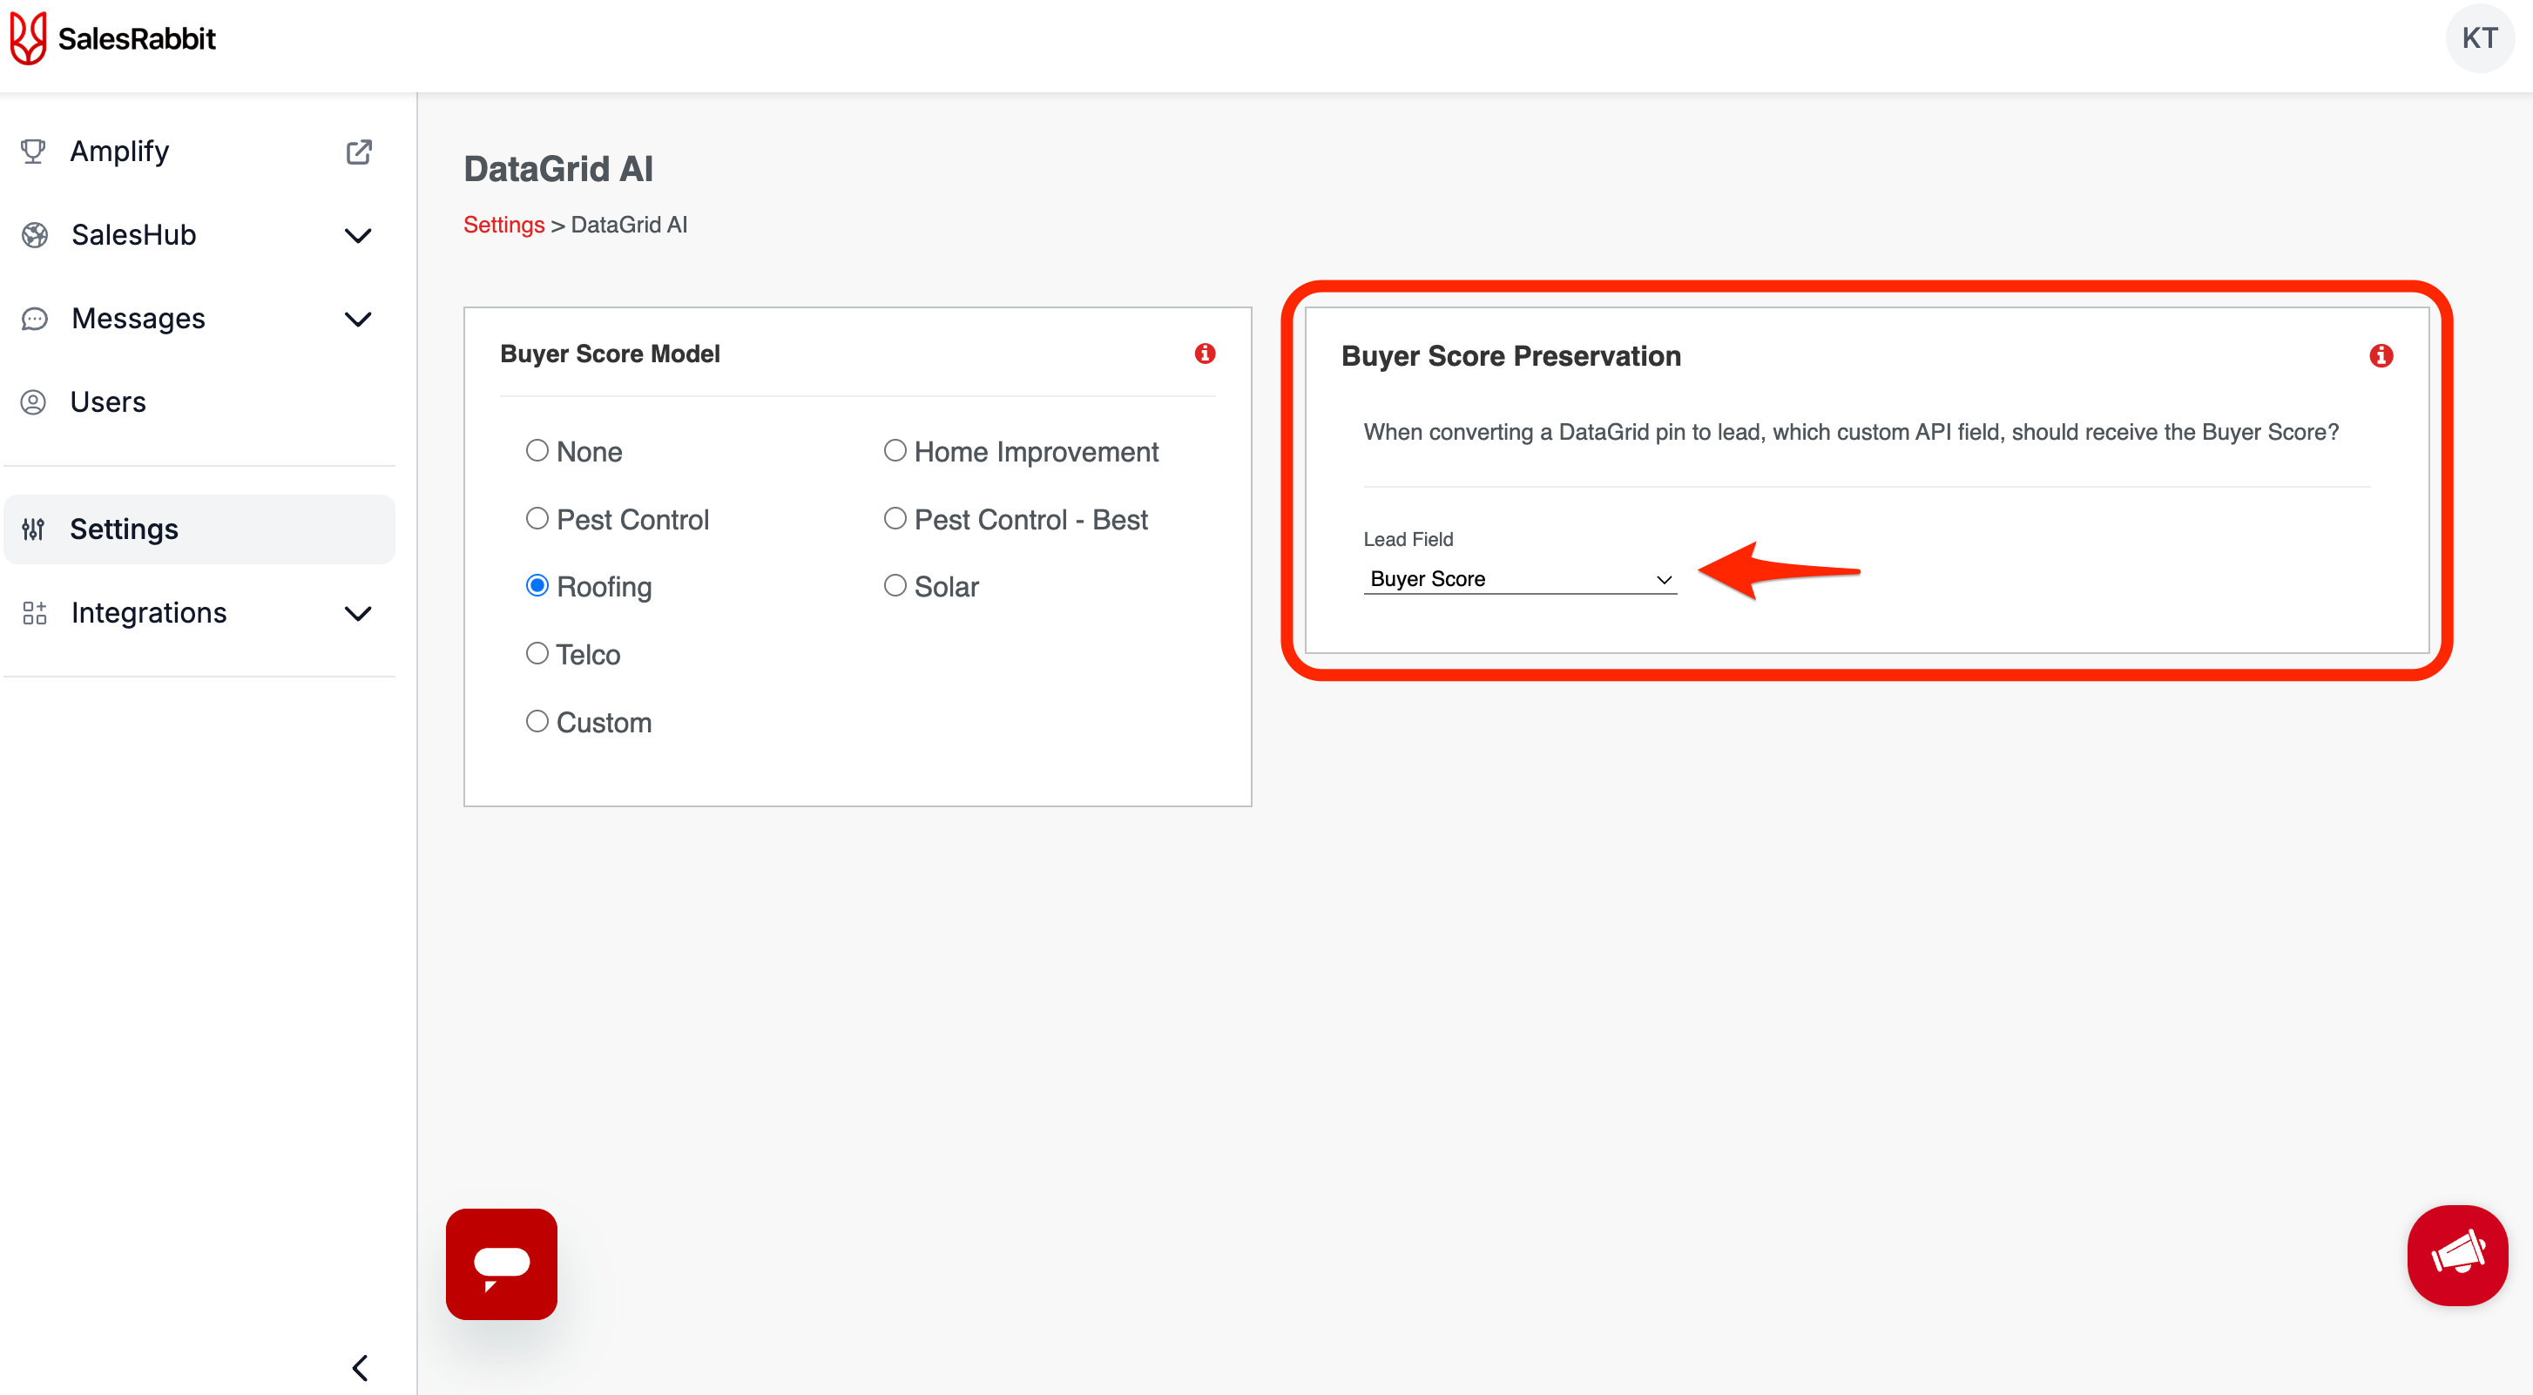Image resolution: width=2533 pixels, height=1395 pixels.
Task: Collapse the sidebar with left chevron
Action: click(x=360, y=1367)
